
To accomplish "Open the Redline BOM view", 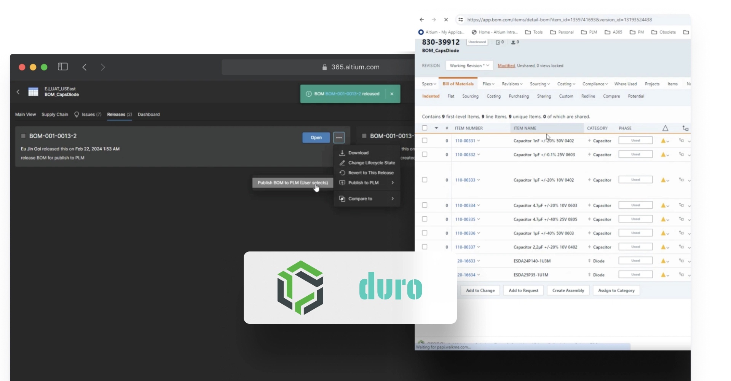I will 588,96.
